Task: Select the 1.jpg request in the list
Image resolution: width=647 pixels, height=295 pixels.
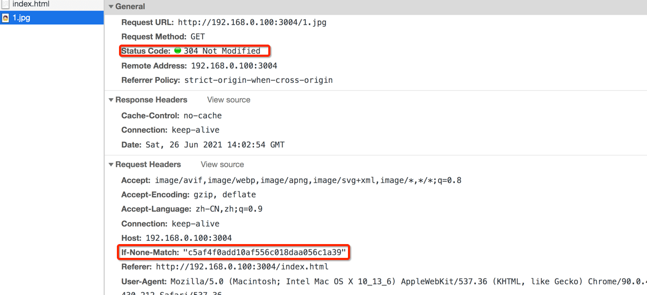Action: tap(21, 18)
